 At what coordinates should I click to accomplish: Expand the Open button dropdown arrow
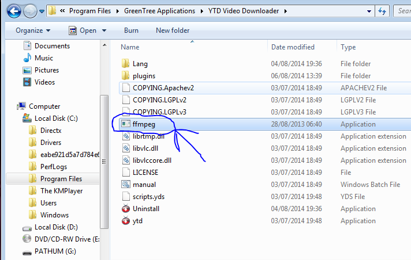[x=104, y=30]
